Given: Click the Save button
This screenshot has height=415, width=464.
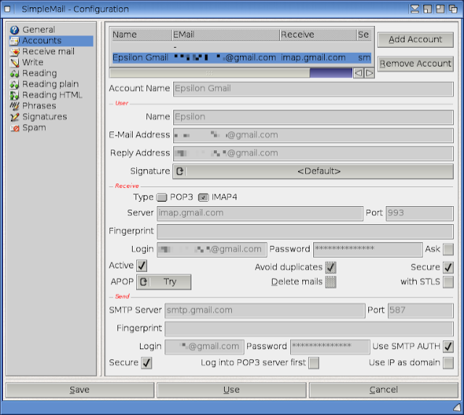Looking at the screenshot, I should coord(80,390).
